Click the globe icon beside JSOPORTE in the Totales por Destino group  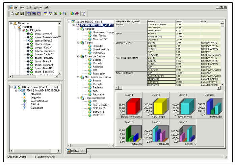click(90, 115)
